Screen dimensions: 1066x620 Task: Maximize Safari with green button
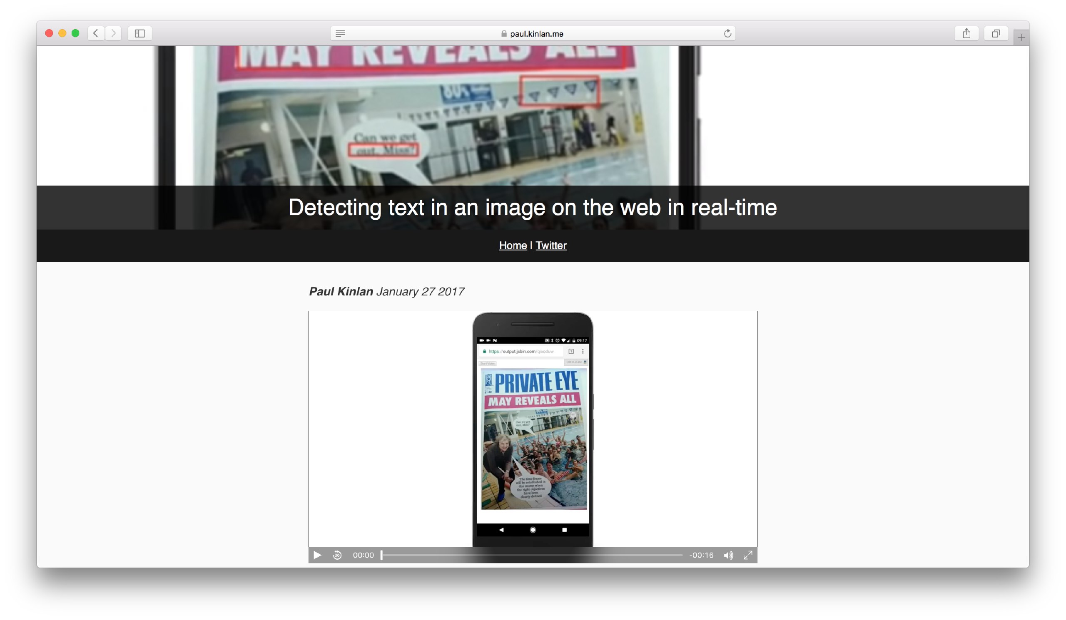[75, 33]
